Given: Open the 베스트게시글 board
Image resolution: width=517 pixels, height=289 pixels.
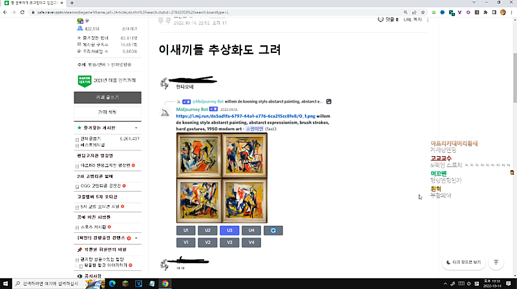Looking at the screenshot, I should click(92, 145).
